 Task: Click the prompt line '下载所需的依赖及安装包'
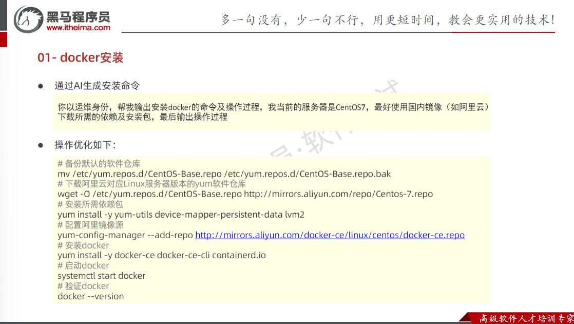click(x=142, y=117)
